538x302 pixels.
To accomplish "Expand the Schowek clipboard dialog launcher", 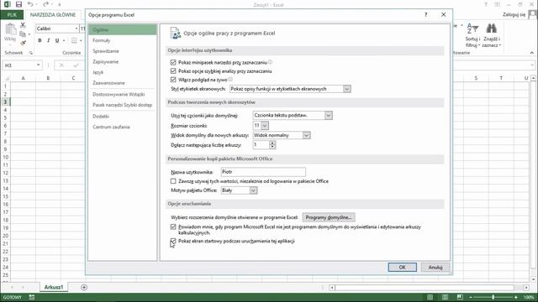I will click(x=31, y=53).
